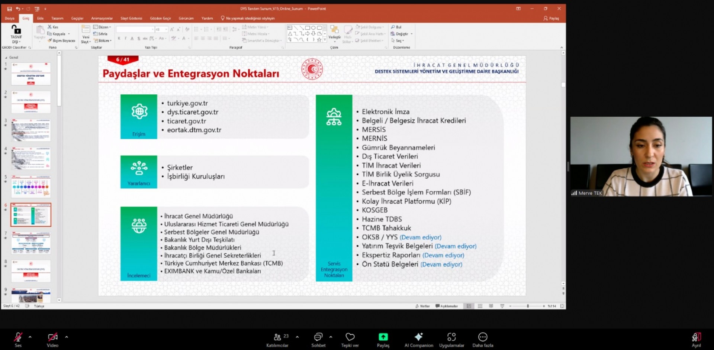Click 'dys.ticaret.gov.tr' text on slide
The height and width of the screenshot is (350, 714).
pyautogui.click(x=193, y=112)
